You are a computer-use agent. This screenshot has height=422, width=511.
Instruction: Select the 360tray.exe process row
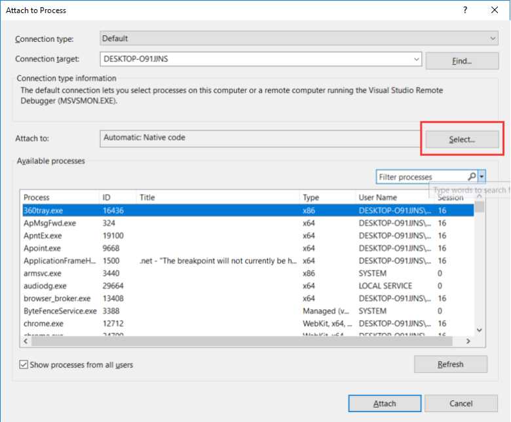[248, 210]
